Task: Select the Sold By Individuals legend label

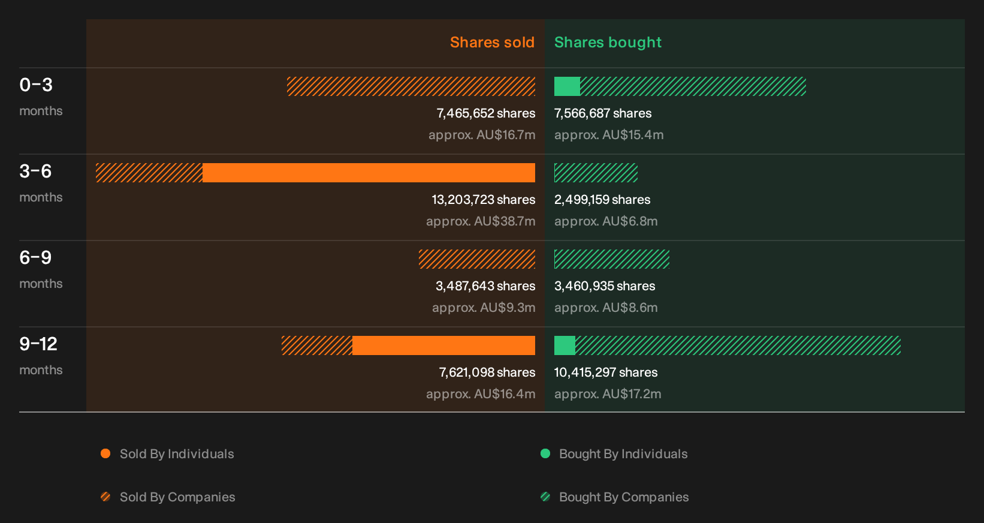Action: (177, 454)
